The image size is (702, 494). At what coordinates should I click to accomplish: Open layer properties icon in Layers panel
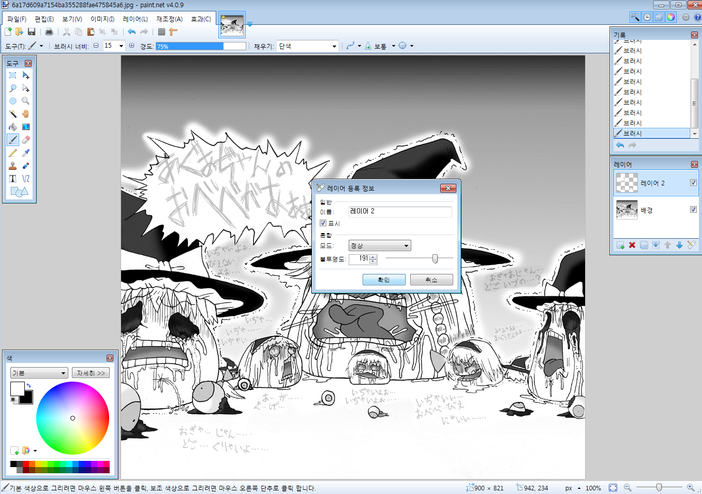(x=691, y=245)
